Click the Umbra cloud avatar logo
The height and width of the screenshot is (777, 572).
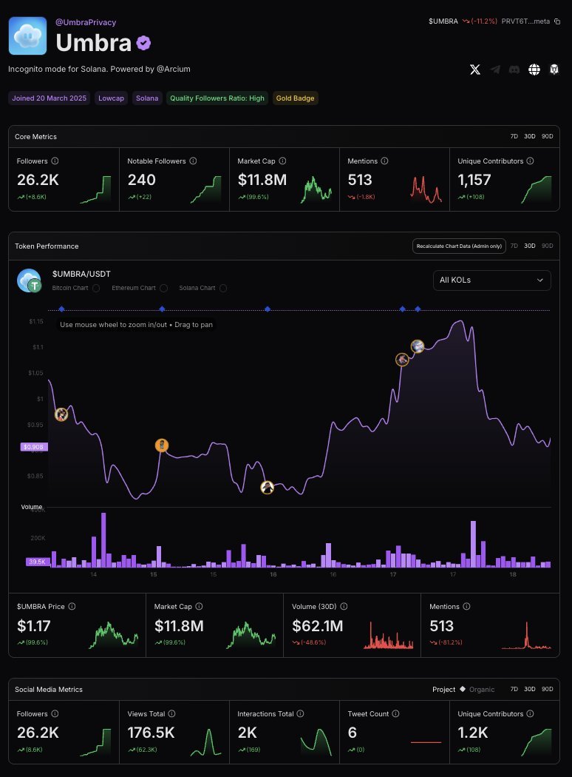pyautogui.click(x=27, y=36)
